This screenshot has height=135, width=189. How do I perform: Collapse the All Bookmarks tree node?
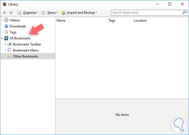click(x=2, y=38)
